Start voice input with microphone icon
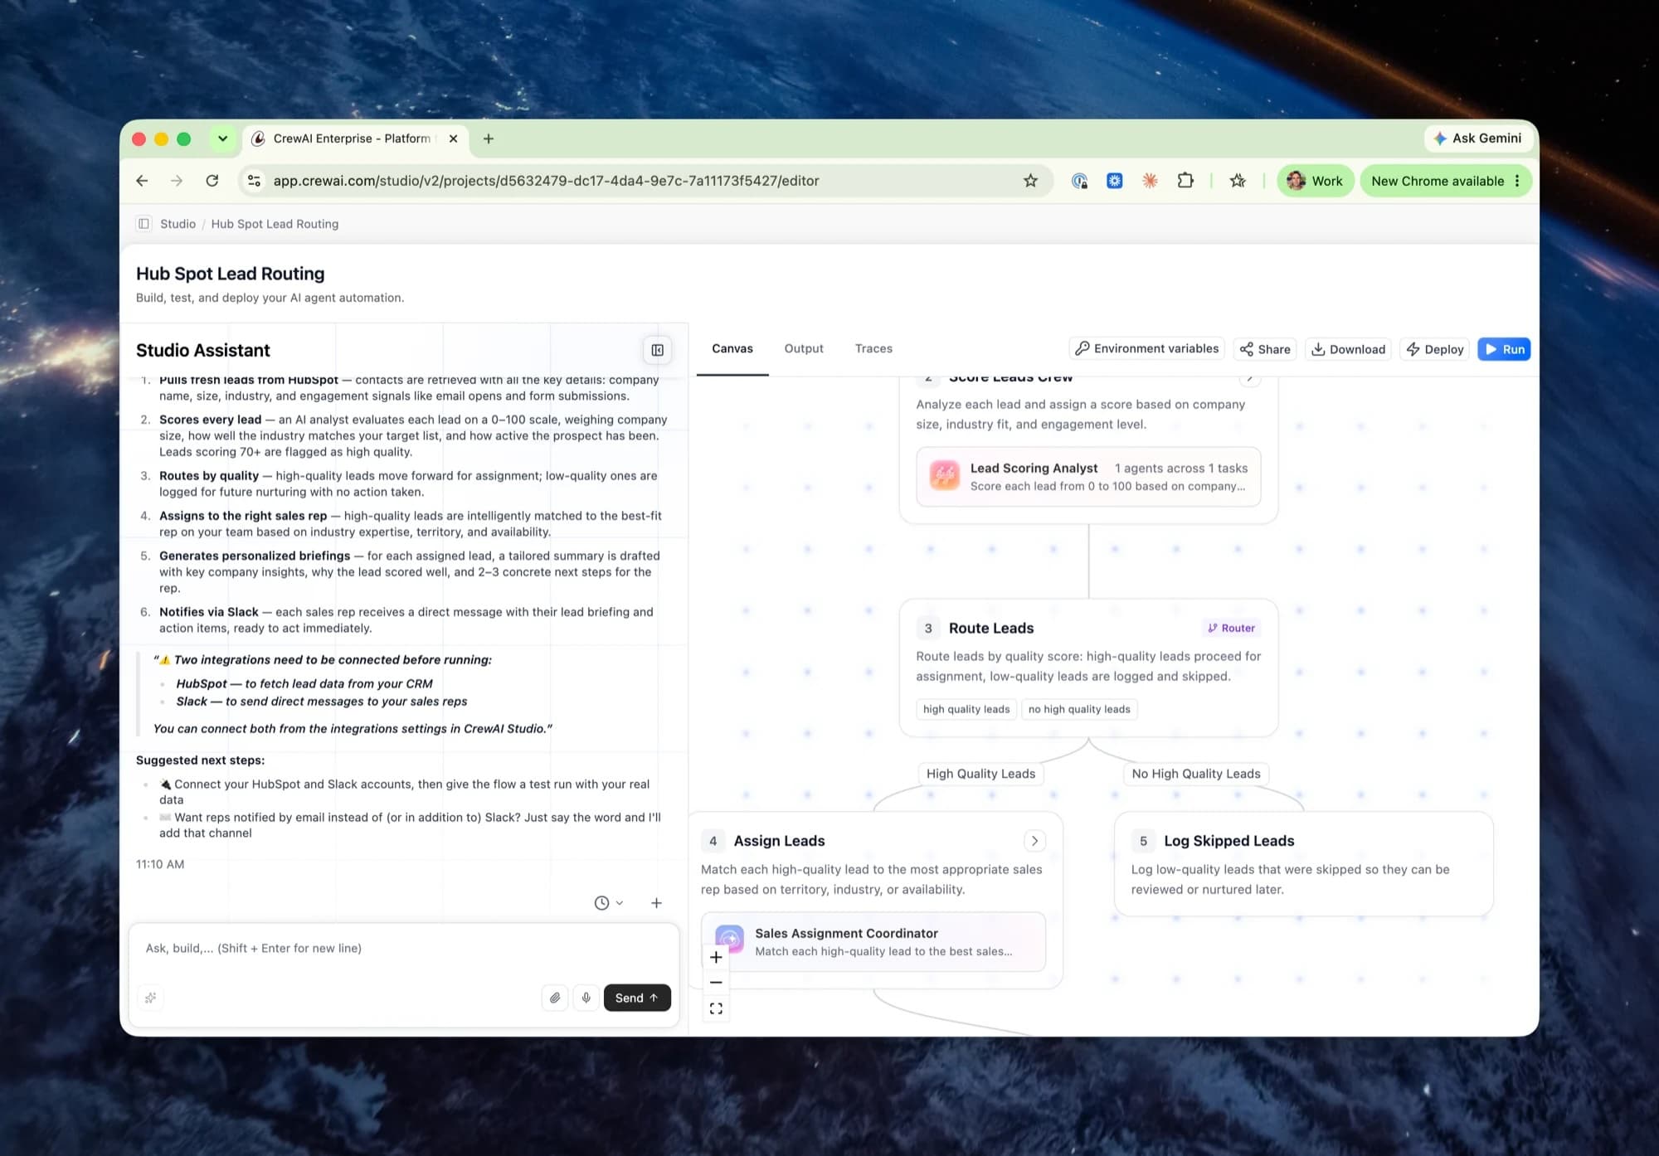The image size is (1659, 1156). (586, 998)
